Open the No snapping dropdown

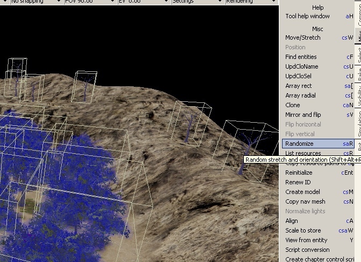click(36, 2)
